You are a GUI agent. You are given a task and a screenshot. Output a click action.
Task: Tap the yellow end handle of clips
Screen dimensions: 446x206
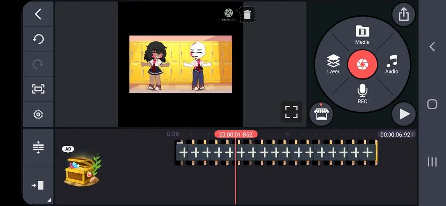376,152
